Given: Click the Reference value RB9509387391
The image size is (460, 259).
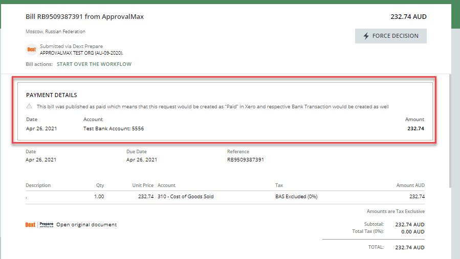Looking at the screenshot, I should (246, 160).
